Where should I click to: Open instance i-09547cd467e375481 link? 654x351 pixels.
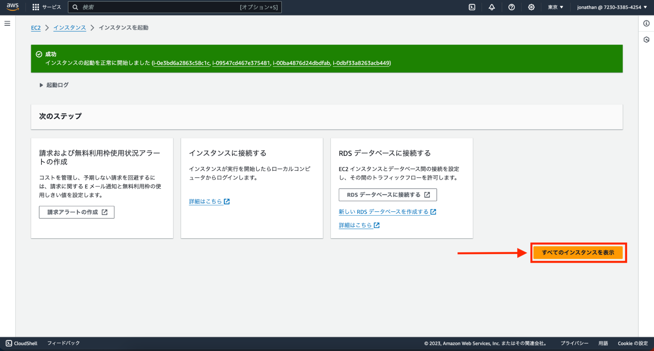pos(241,63)
